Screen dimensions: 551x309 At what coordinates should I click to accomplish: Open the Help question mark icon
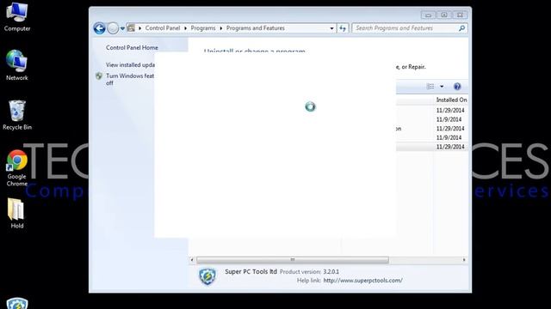(x=457, y=87)
